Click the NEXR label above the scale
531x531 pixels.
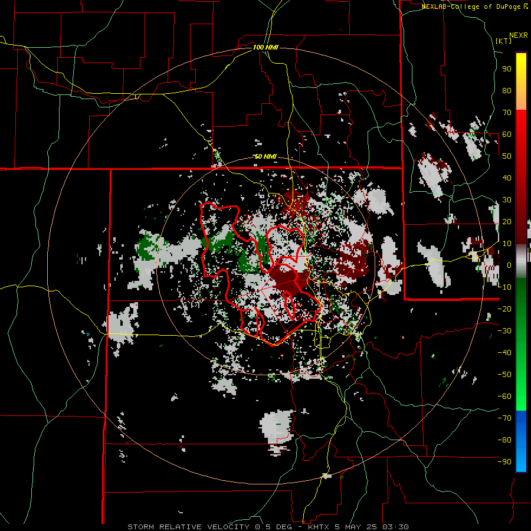click(519, 35)
